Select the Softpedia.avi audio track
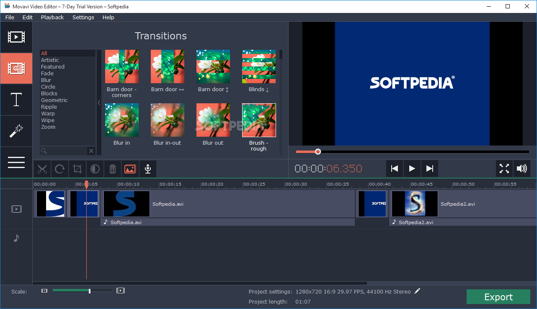 tap(228, 222)
